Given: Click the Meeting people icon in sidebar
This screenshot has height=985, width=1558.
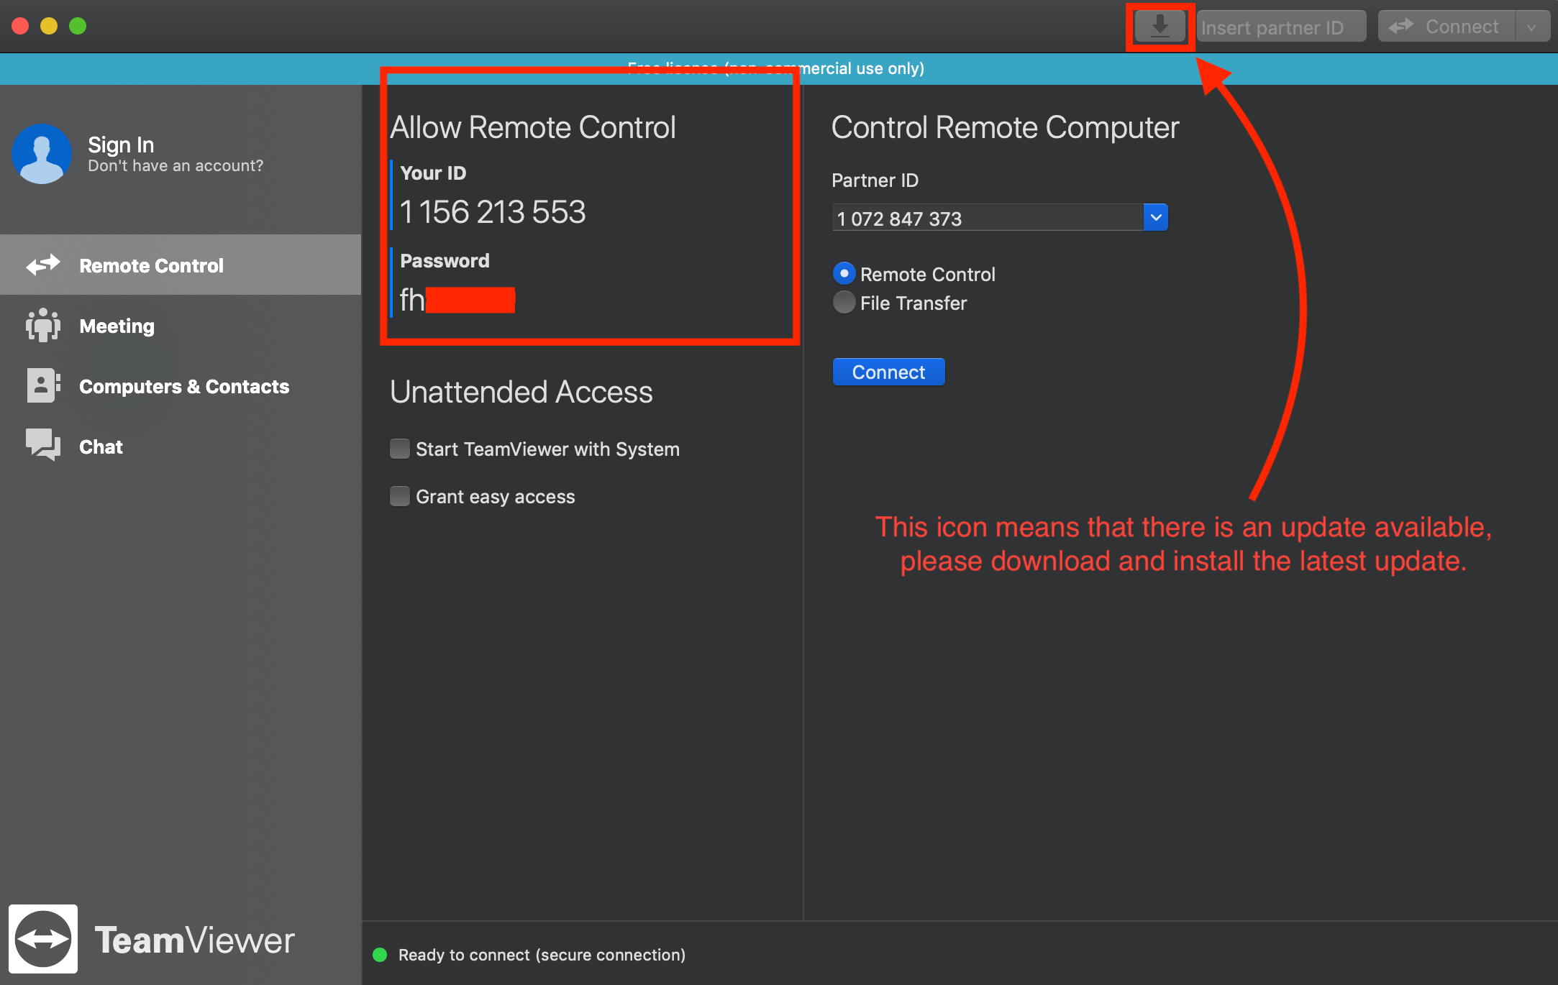Looking at the screenshot, I should [x=43, y=325].
